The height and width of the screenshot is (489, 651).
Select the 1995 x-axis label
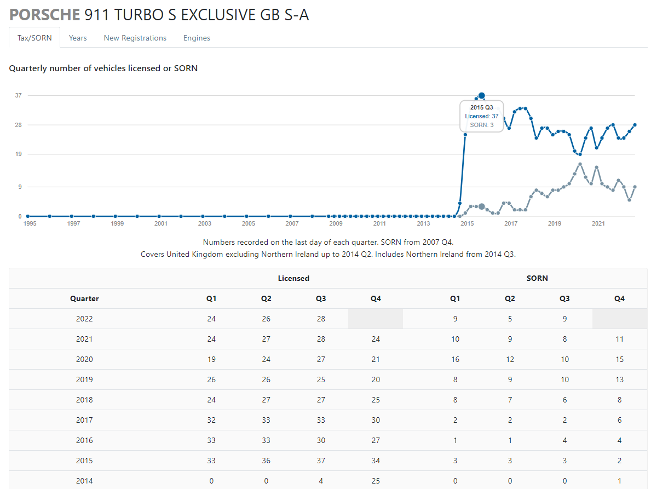30,223
